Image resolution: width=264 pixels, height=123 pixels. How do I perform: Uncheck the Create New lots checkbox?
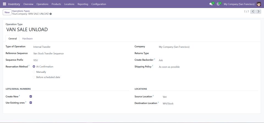31,97
